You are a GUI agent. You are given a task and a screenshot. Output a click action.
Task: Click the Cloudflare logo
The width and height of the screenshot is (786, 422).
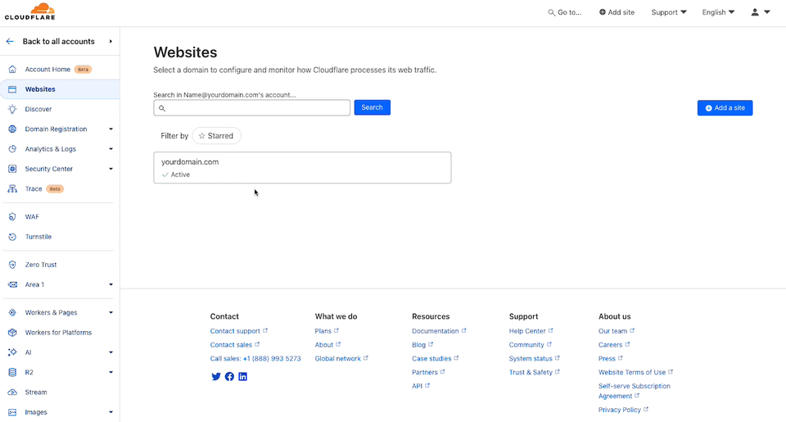30,11
